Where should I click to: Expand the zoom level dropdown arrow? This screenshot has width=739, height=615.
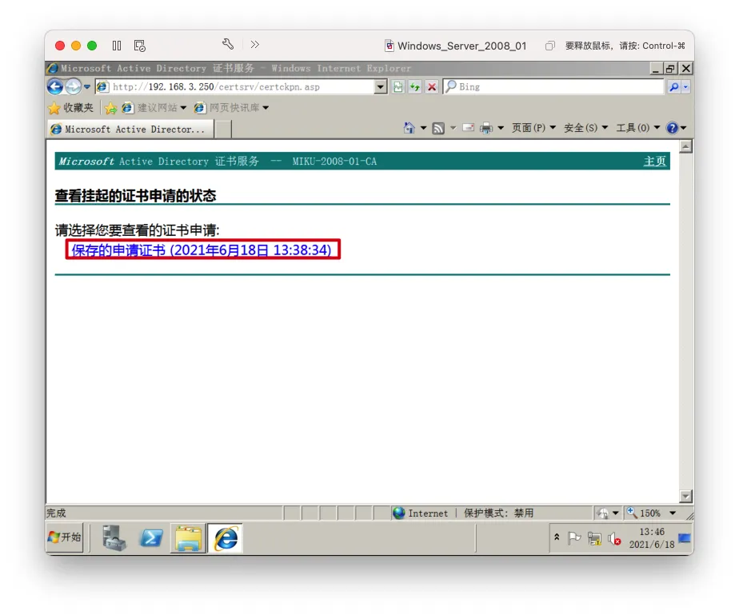(673, 513)
